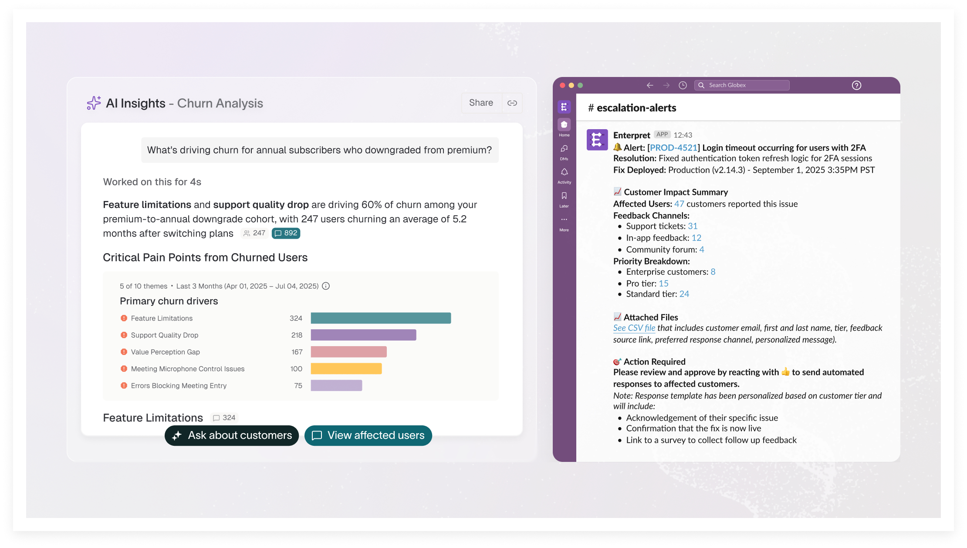Viewport: 967px width, 548px height.
Task: Click the help question mark icon
Action: coord(856,85)
